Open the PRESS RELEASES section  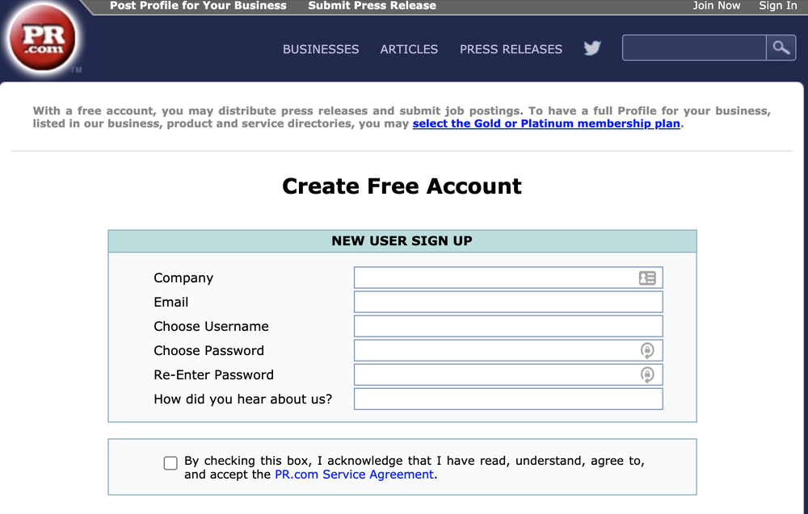point(511,49)
